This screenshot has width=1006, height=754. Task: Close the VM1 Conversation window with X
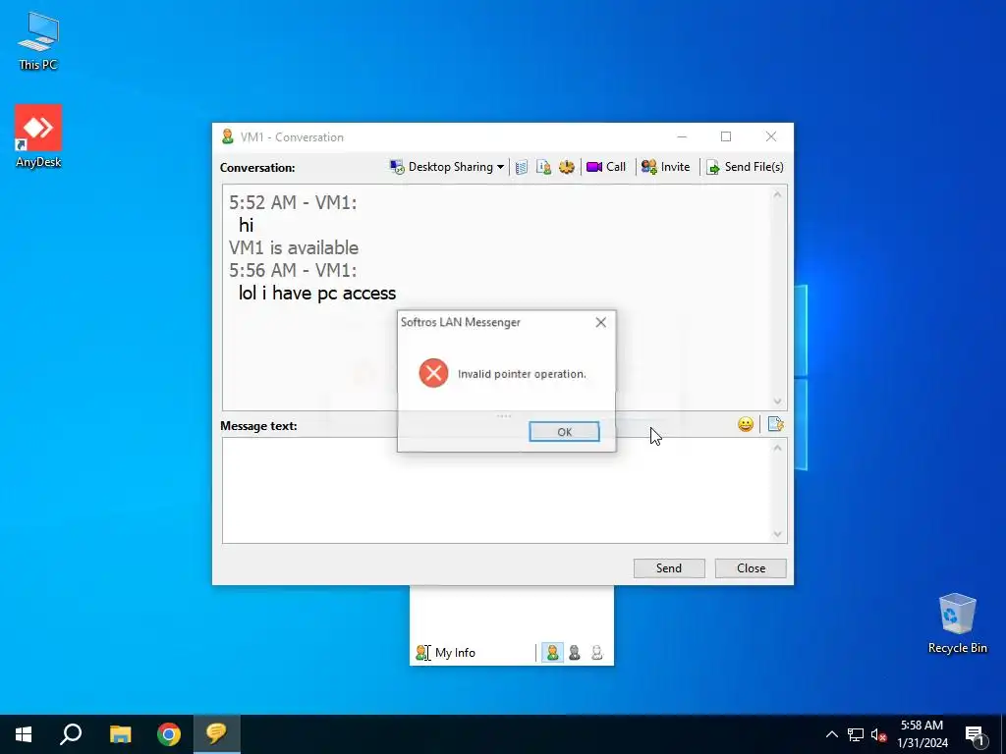pos(771,136)
